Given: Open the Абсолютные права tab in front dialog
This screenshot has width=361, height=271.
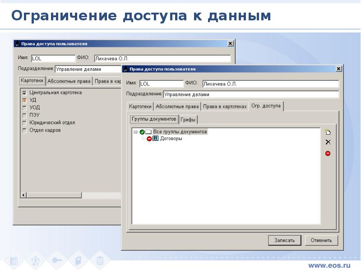Looking at the screenshot, I should [x=177, y=107].
